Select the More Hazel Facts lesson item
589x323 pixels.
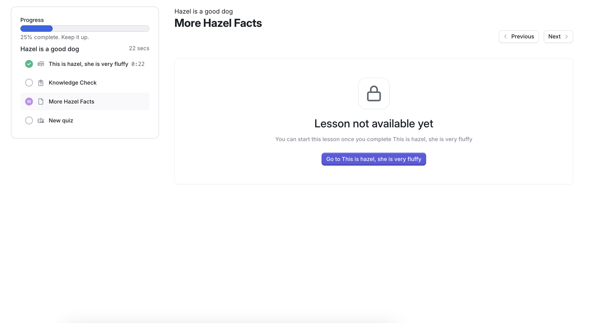pyautogui.click(x=71, y=101)
